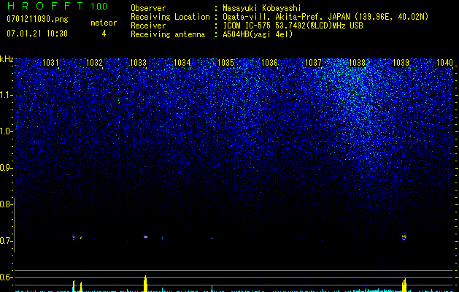459x292 pixels.
Task: Click the Receiving antenna label
Action: (168, 34)
